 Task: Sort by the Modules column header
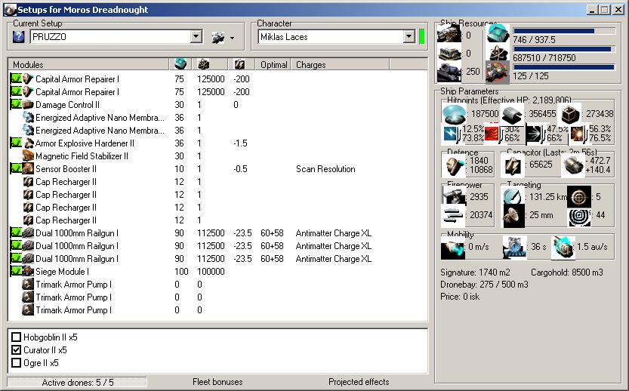pyautogui.click(x=89, y=64)
